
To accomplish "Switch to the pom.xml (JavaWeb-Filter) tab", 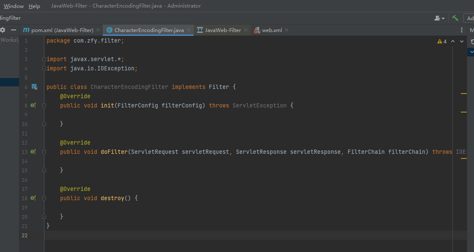I will click(x=62, y=30).
